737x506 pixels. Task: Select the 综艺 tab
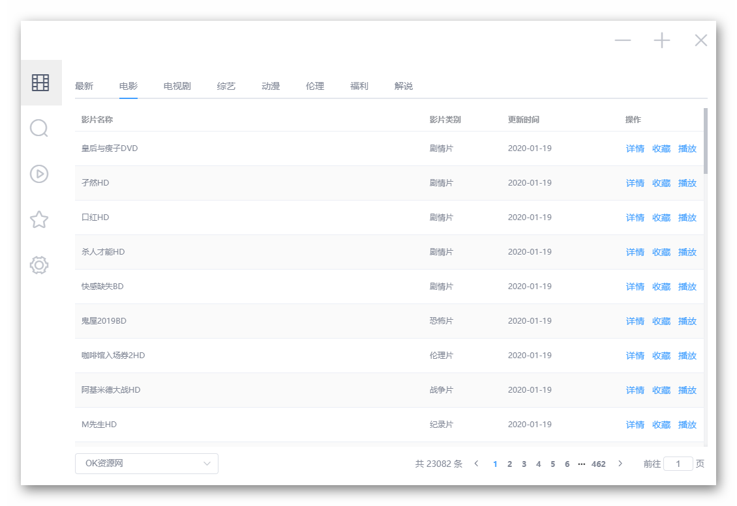[226, 86]
